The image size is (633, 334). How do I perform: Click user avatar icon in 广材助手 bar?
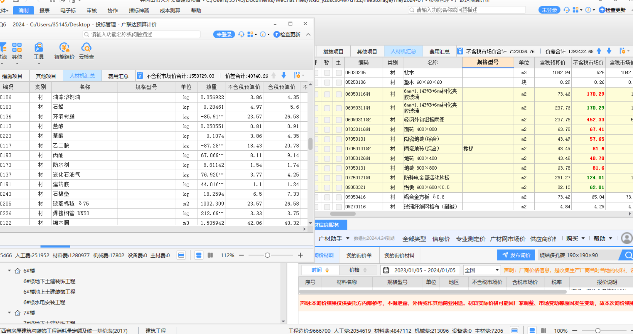627,238
